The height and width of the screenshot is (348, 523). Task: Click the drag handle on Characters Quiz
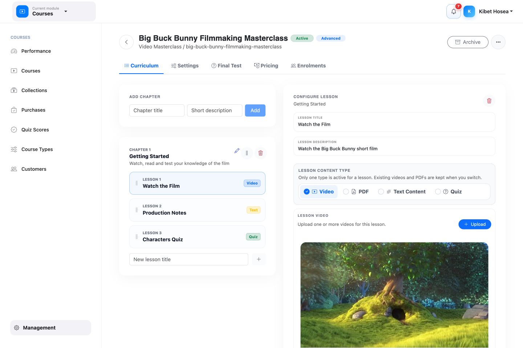(x=137, y=237)
